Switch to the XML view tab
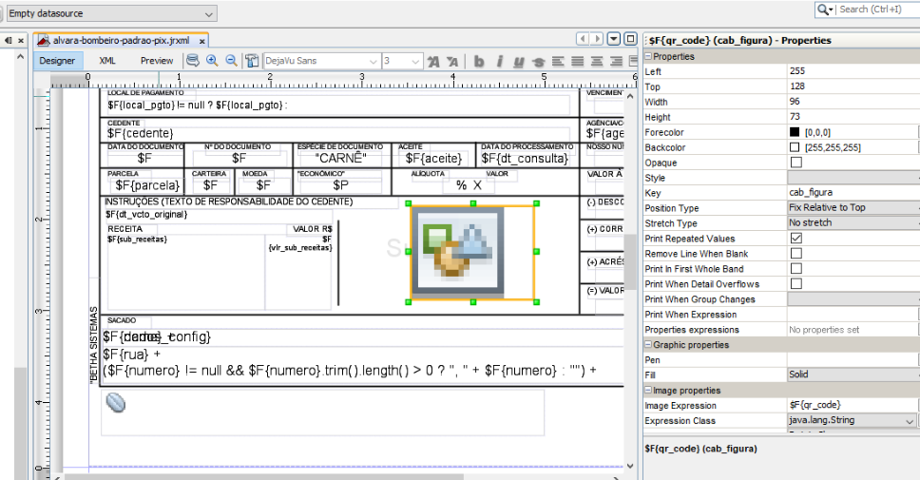Screen dimensions: 920x480 [x=107, y=61]
